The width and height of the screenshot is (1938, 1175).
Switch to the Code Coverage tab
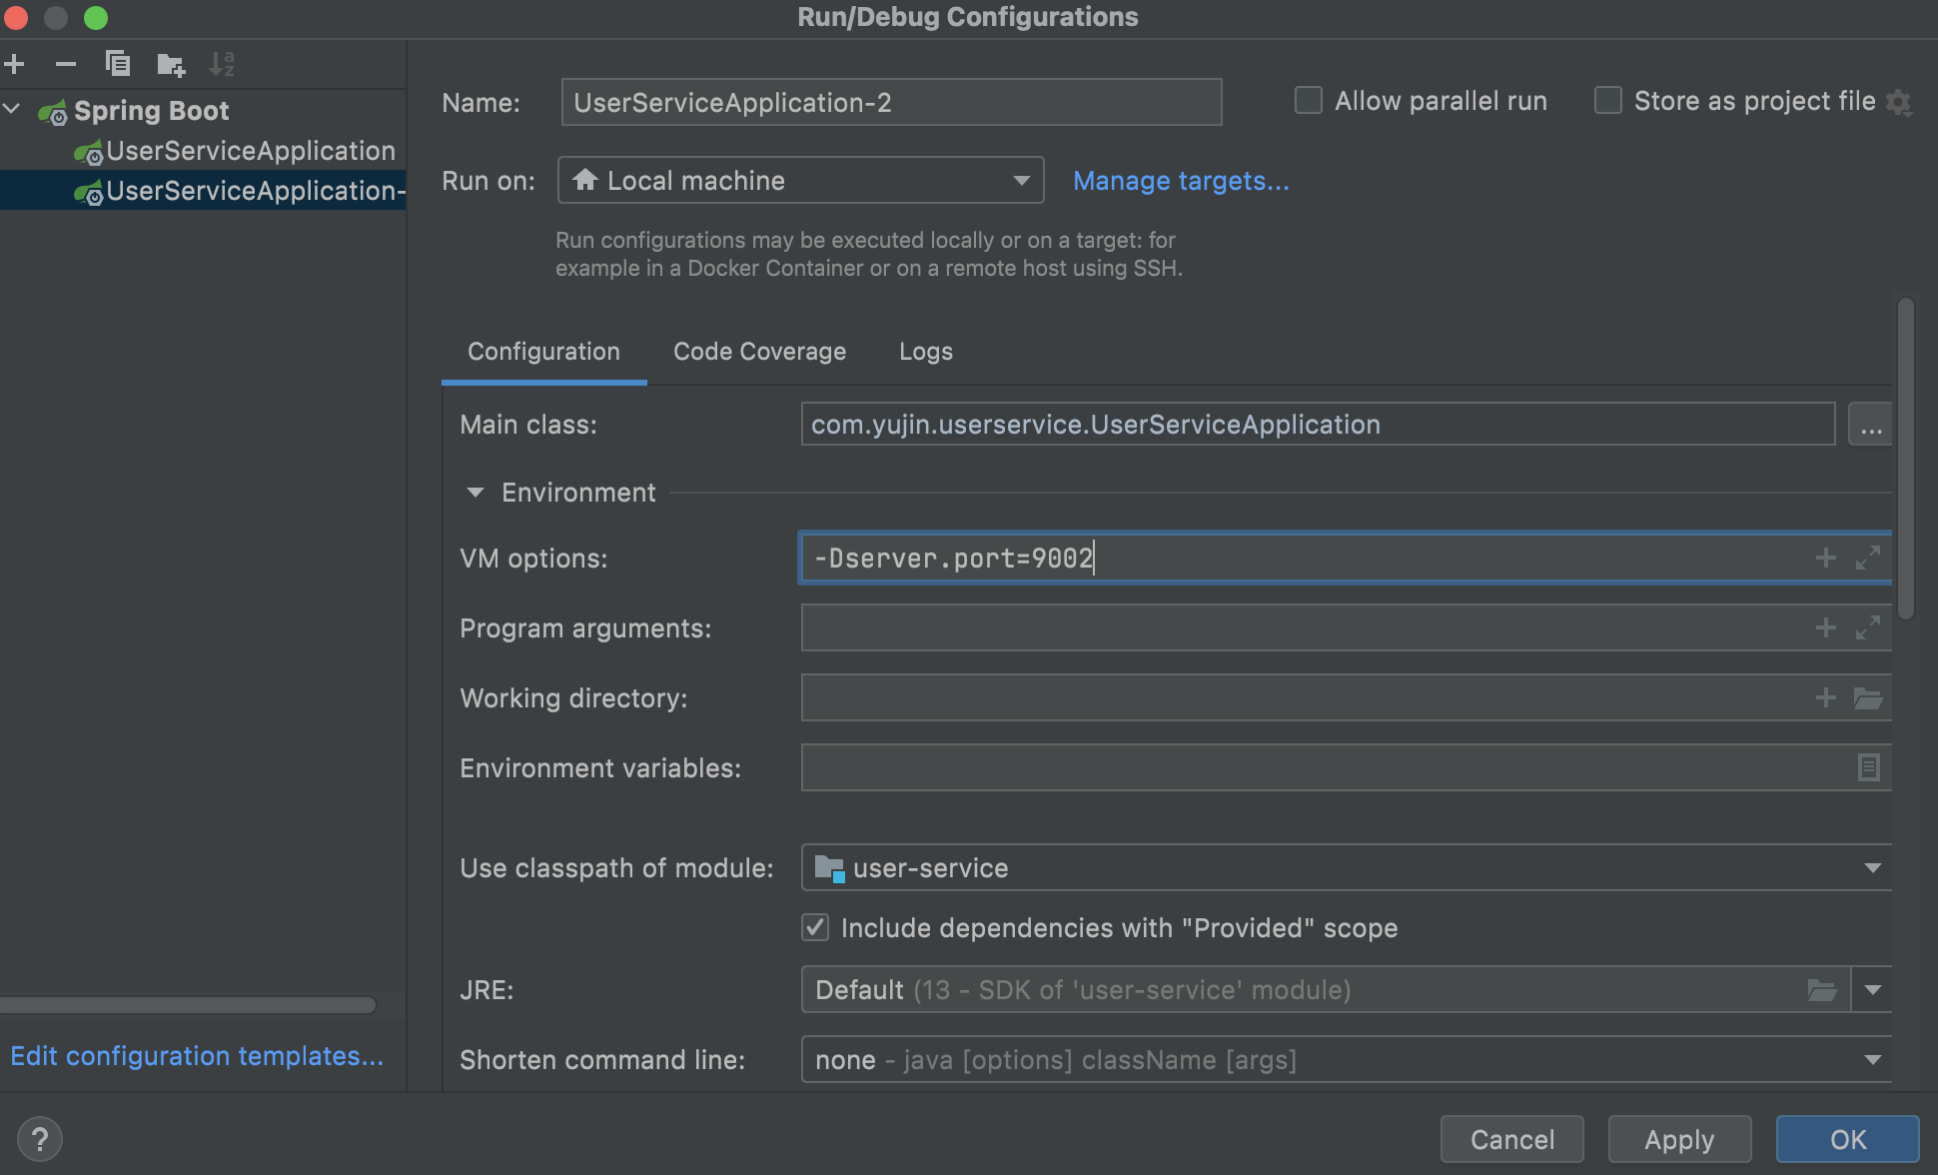coord(759,351)
